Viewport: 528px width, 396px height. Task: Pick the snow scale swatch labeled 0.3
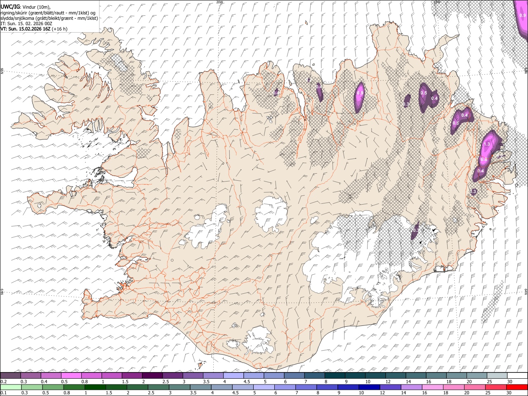click(x=31, y=375)
